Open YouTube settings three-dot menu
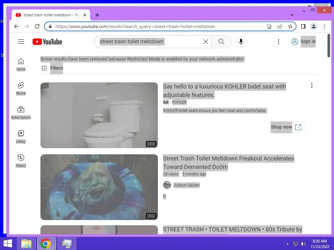334x250 pixels. point(279,42)
